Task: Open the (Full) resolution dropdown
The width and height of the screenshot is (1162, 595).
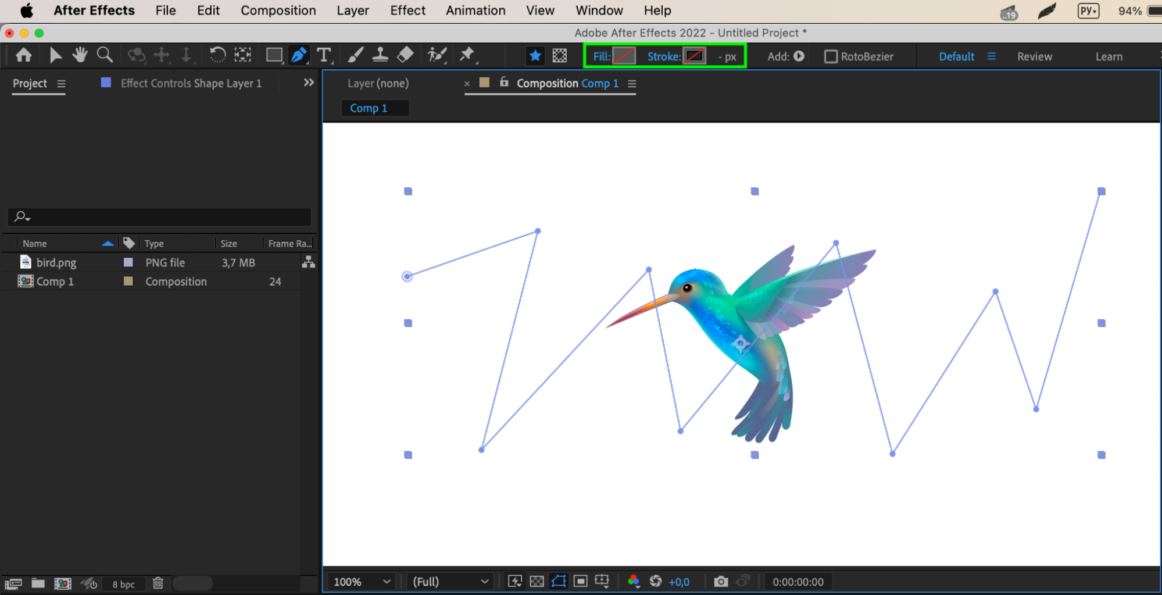Action: coord(450,581)
